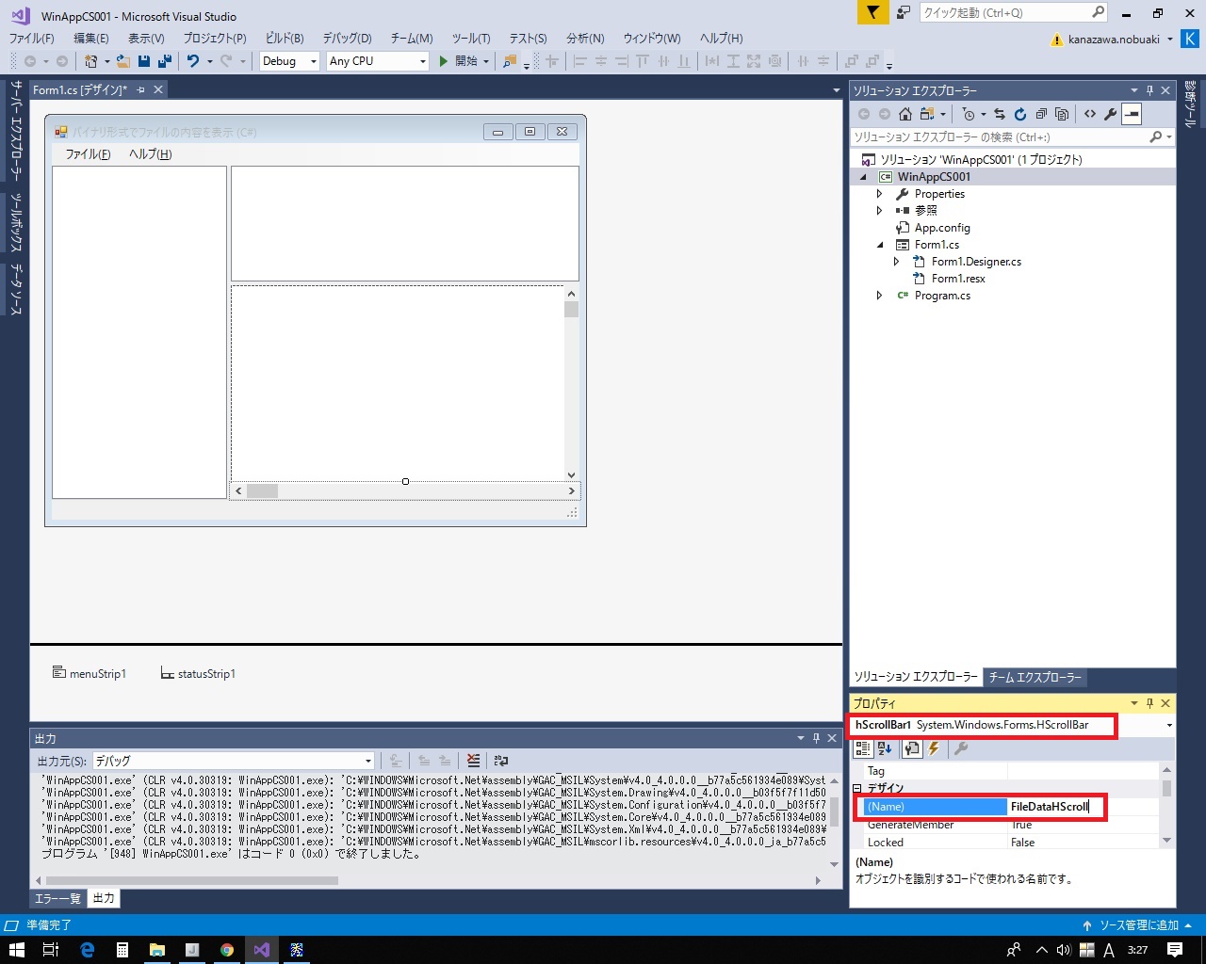Refresh the Solution Explorer
Viewport: 1206px width, 964px height.
click(x=1020, y=114)
